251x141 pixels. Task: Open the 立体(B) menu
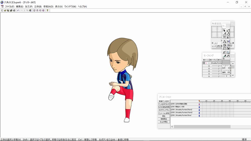click(38, 7)
